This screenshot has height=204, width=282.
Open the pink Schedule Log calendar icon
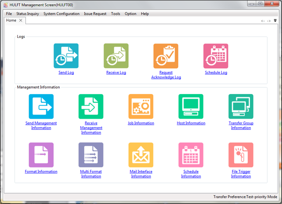pyautogui.click(x=216, y=56)
